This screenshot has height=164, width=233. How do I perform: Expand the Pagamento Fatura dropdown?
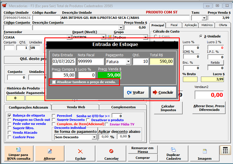(x=128, y=61)
